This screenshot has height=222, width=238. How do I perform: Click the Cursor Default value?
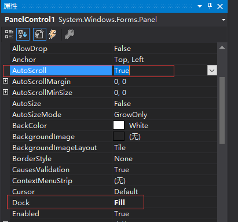tap(126, 192)
